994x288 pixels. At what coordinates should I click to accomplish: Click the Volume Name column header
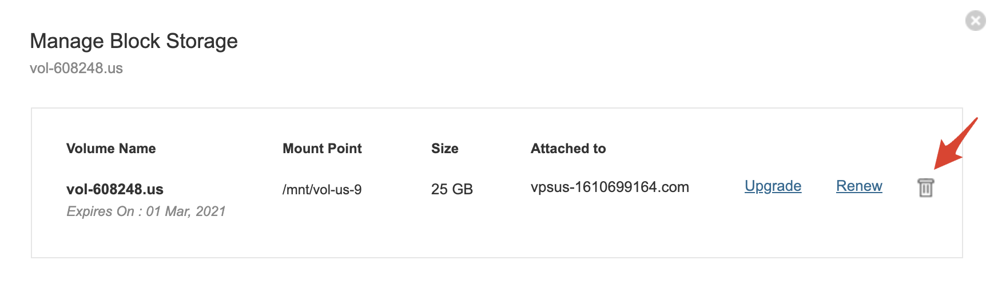tap(111, 149)
